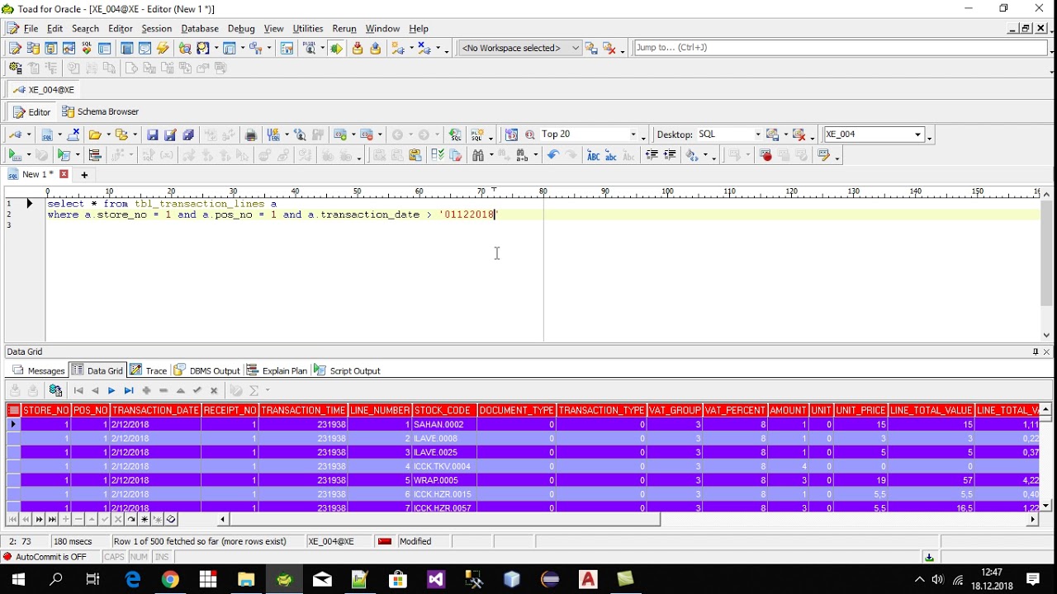
Task: Click the commit icon with red down arrow
Action: click(358, 49)
